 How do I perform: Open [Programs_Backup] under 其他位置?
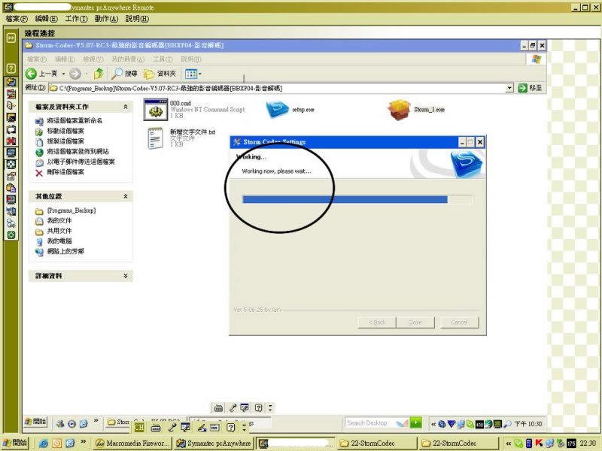pos(71,210)
